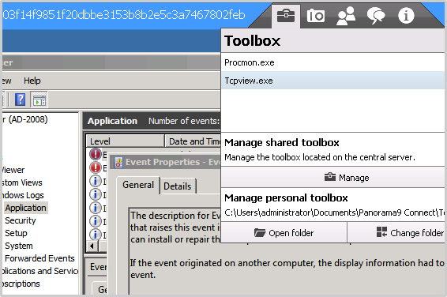The width and height of the screenshot is (447, 297).
Task: Click the Date and Time column header
Action: (x=193, y=141)
